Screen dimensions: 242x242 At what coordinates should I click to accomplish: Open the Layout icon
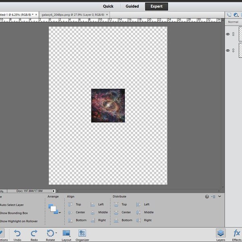pos(67,233)
